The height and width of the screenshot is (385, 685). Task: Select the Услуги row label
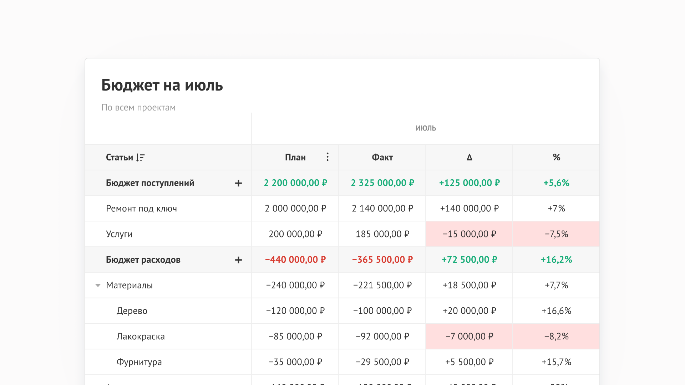coord(119,234)
